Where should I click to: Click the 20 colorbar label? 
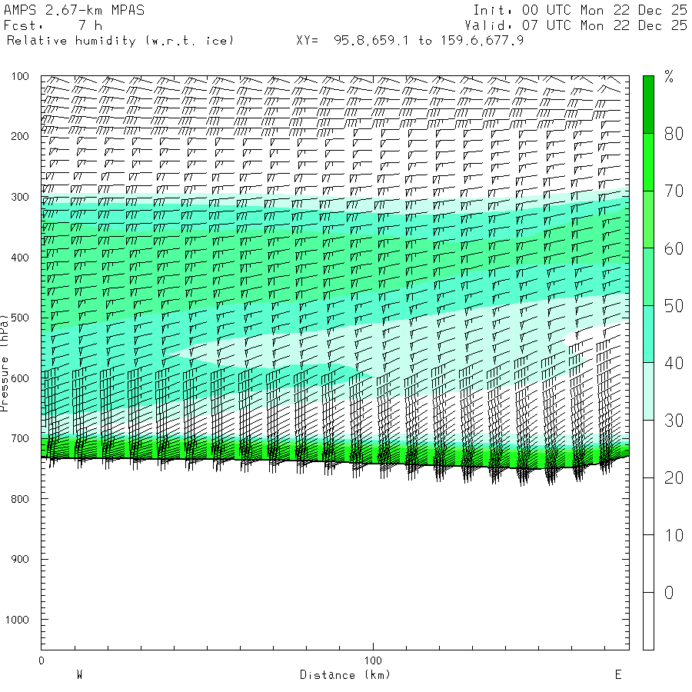click(x=674, y=478)
